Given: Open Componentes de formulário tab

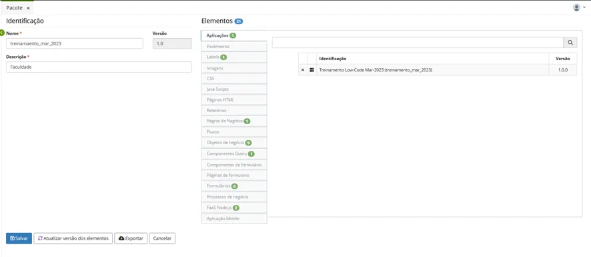Looking at the screenshot, I should click(234, 164).
